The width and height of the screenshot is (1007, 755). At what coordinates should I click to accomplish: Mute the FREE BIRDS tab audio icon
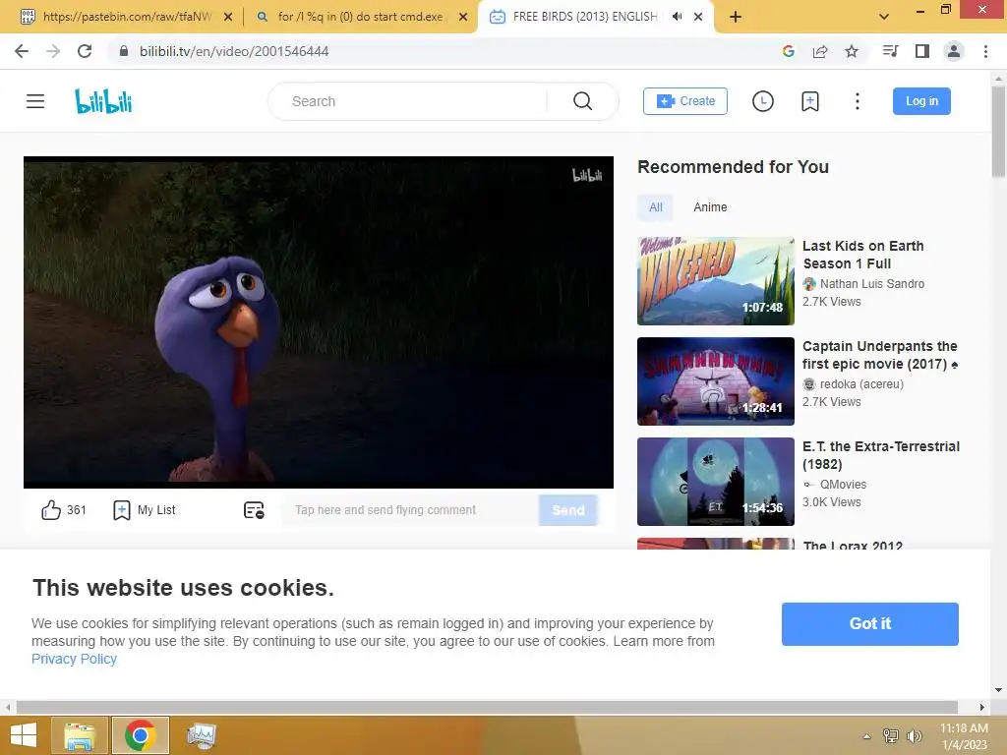677,17
